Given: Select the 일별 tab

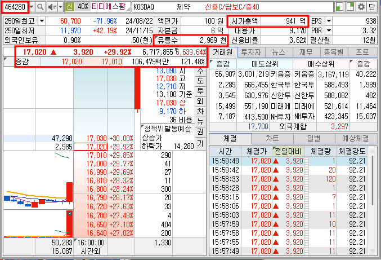Looking at the screenshot, I should [x=314, y=139].
